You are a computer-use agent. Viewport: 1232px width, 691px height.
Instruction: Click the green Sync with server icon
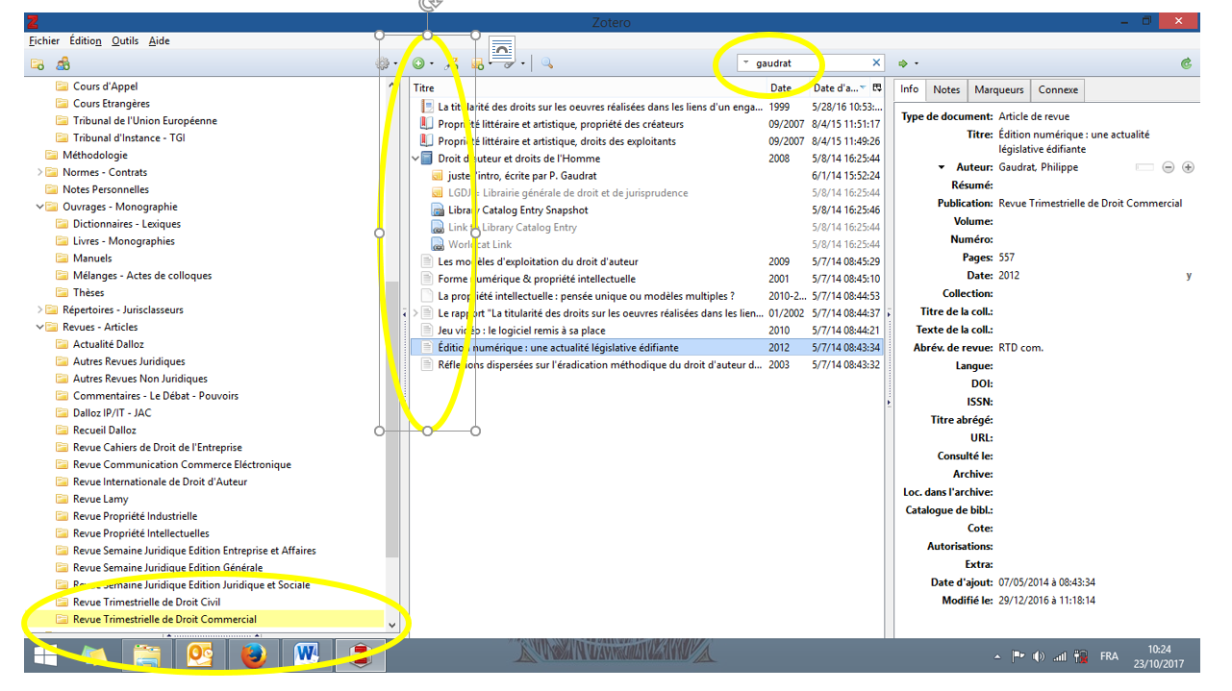point(1186,63)
